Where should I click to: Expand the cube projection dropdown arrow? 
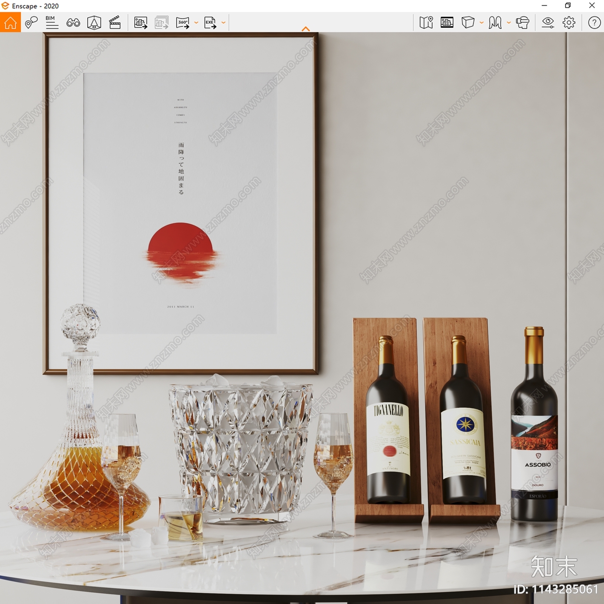click(482, 23)
